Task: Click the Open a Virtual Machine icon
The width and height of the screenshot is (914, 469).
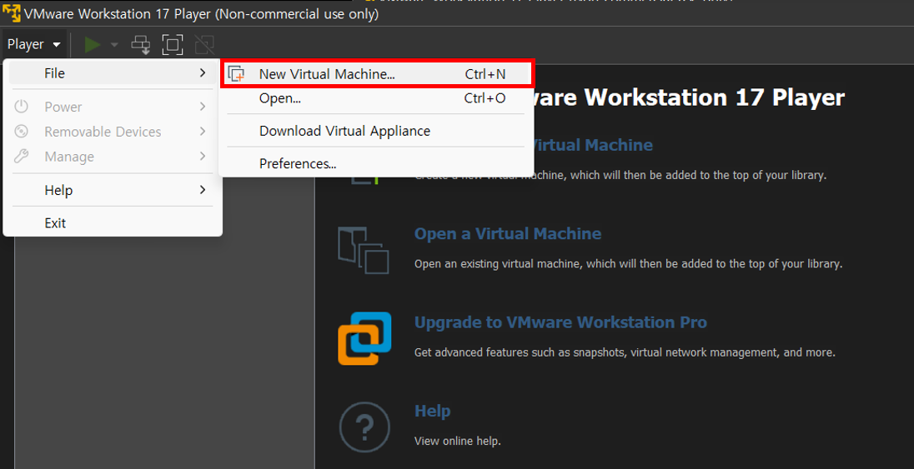Action: click(363, 251)
